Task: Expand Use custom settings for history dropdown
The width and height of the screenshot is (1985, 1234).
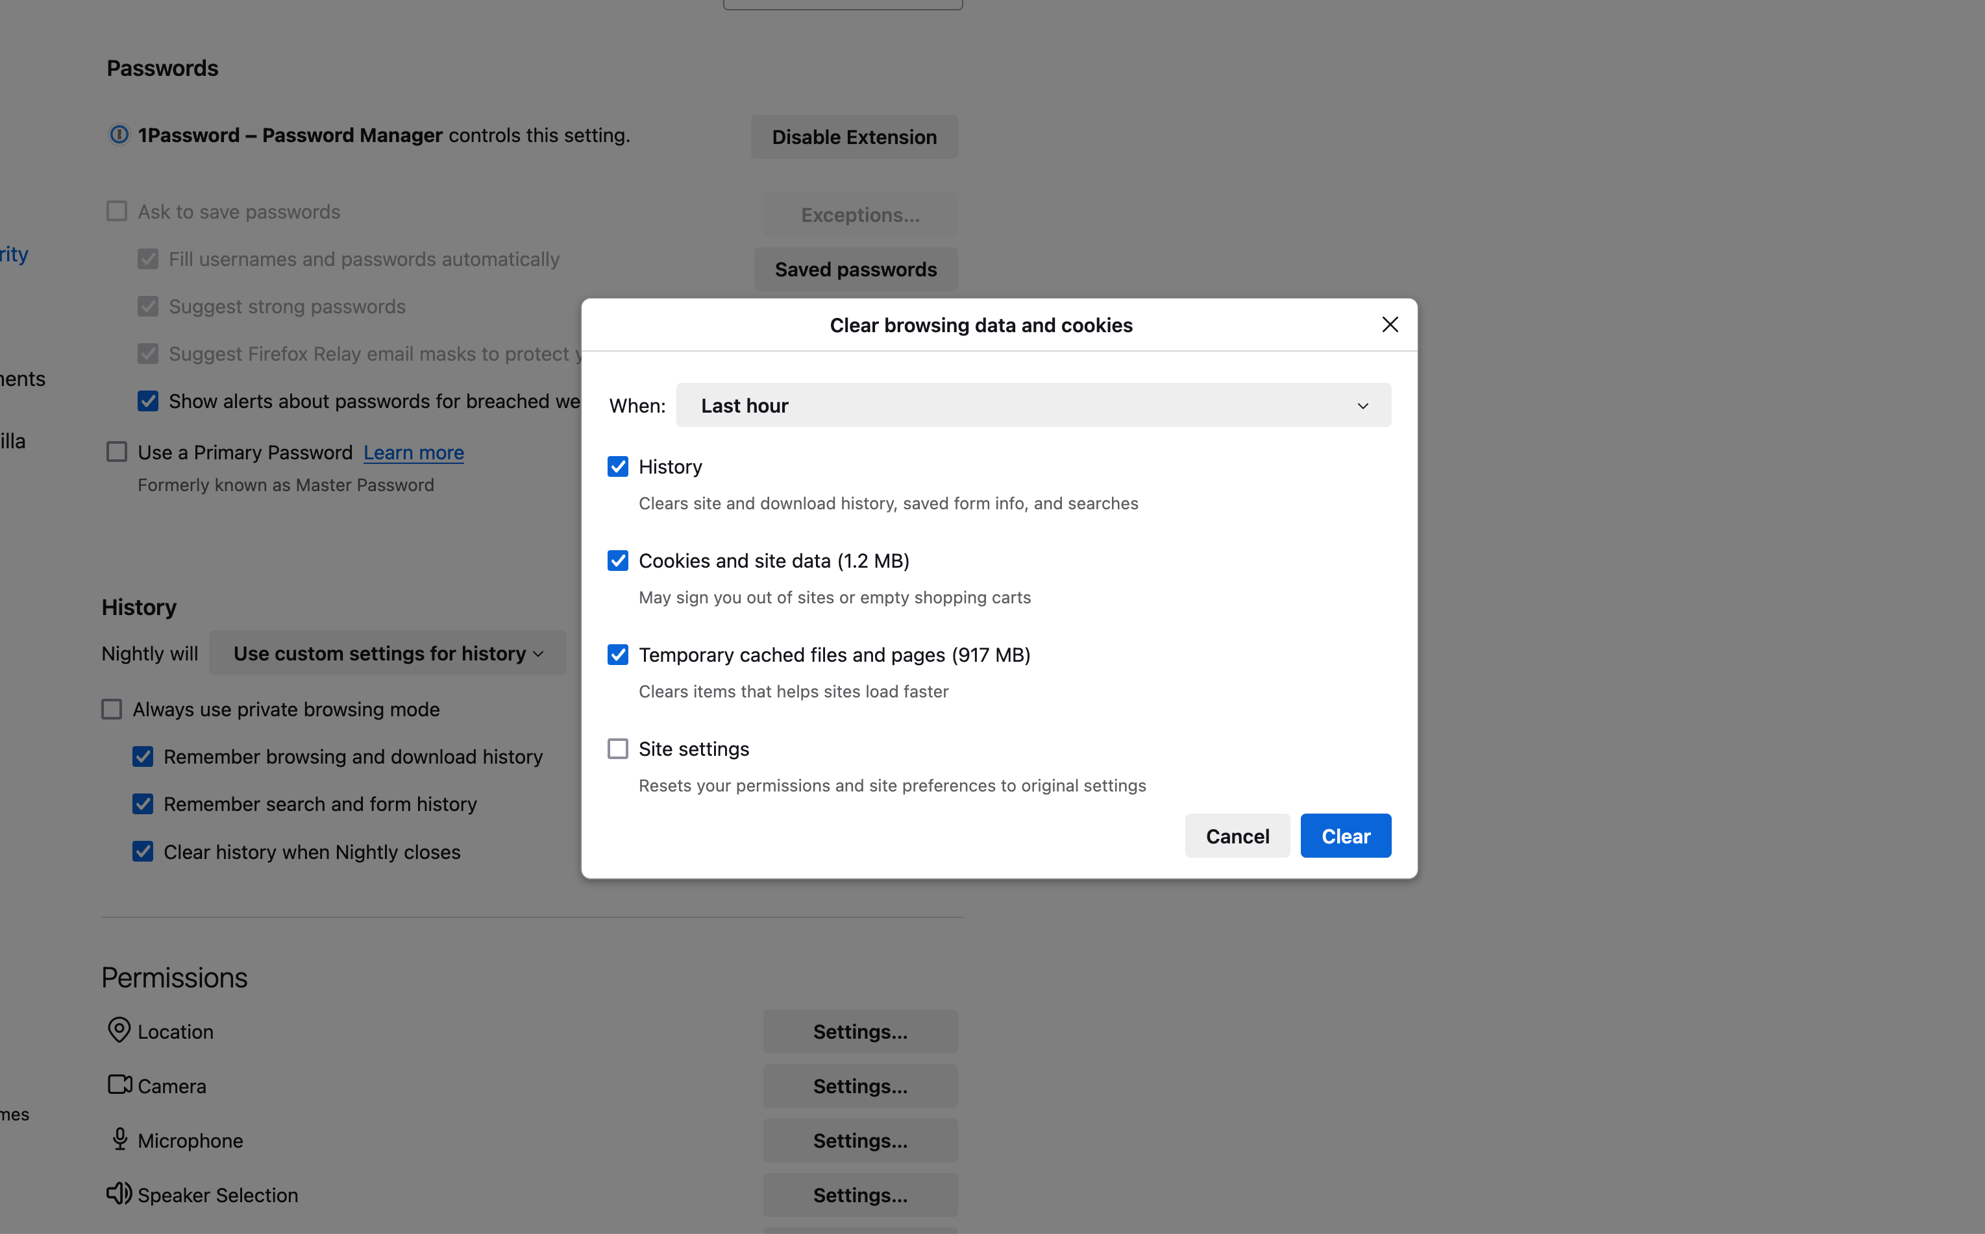Action: (387, 653)
